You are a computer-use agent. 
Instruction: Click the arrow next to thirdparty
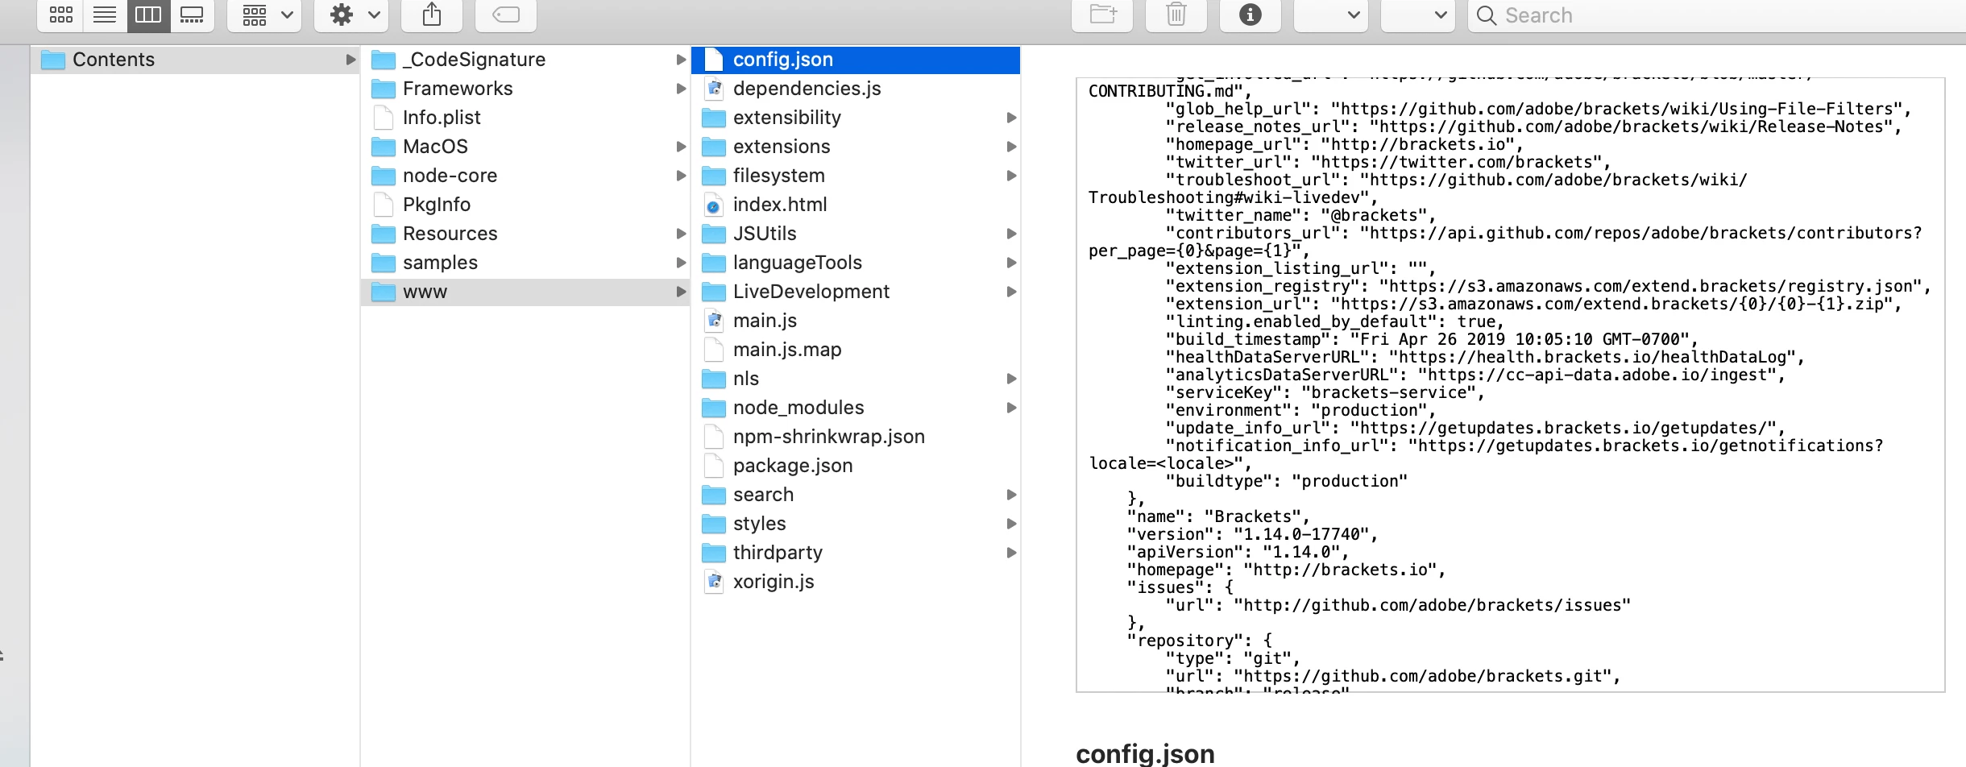pyautogui.click(x=1011, y=553)
